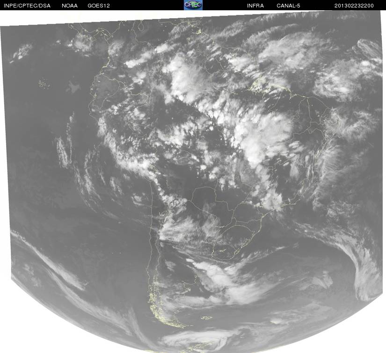
Task: Select the INPE/CPTEC/DSA header text
Action: pyautogui.click(x=27, y=6)
